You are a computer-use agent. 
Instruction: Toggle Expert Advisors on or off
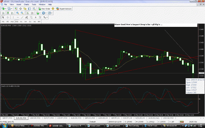(64, 9)
